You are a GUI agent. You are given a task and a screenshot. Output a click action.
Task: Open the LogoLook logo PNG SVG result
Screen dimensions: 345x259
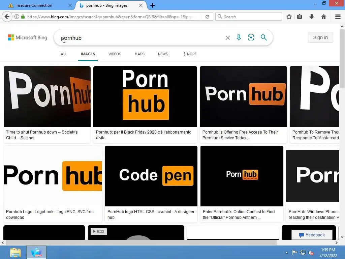click(50, 214)
